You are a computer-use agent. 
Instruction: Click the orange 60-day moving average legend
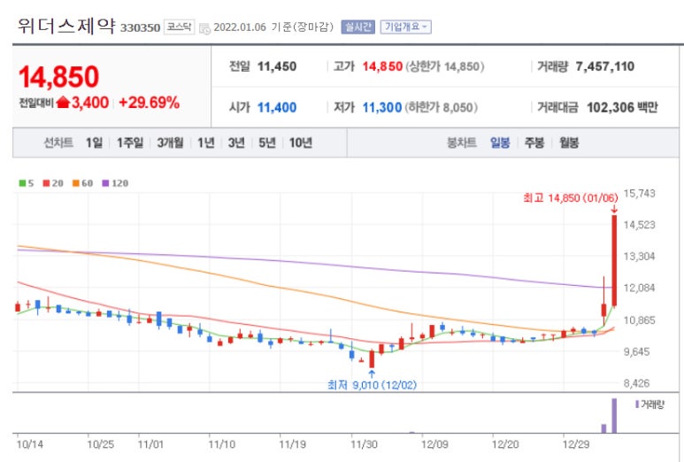tap(82, 183)
